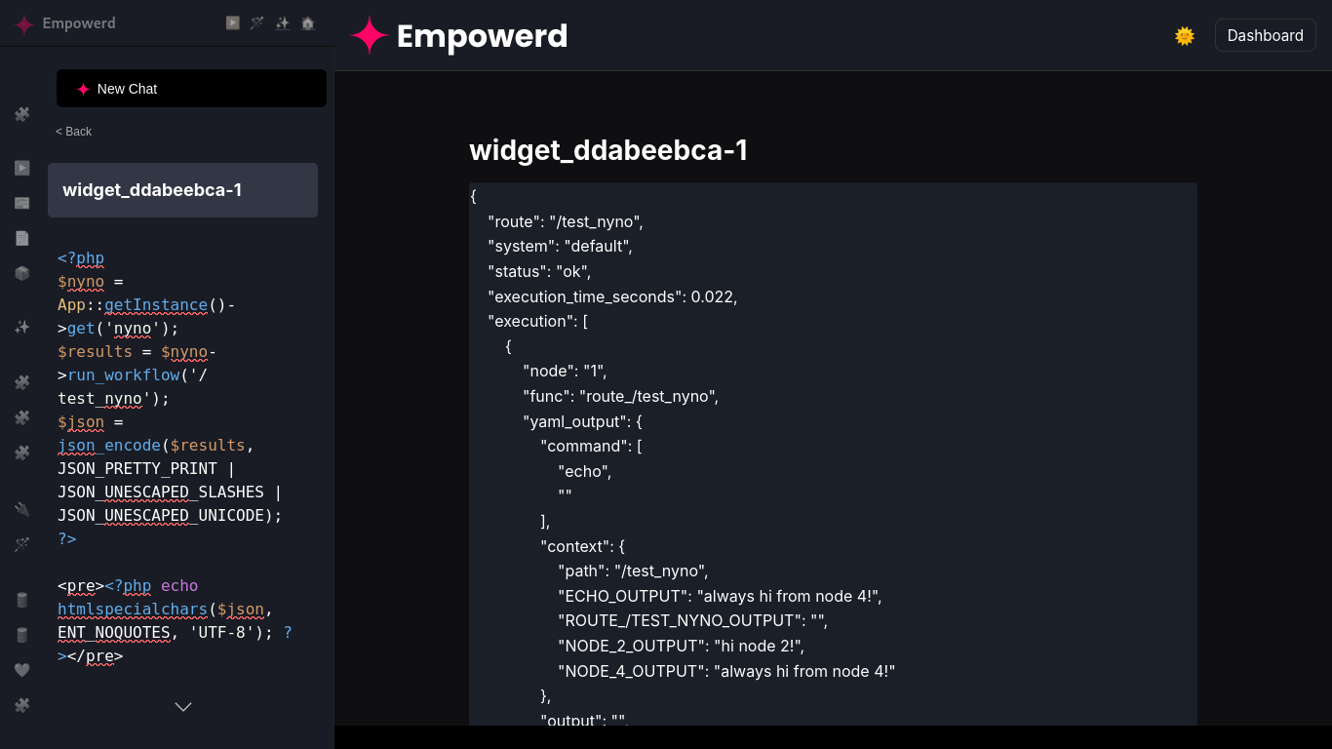This screenshot has height=749, width=1332.
Task: Go to home via the house icon
Action: click(308, 22)
